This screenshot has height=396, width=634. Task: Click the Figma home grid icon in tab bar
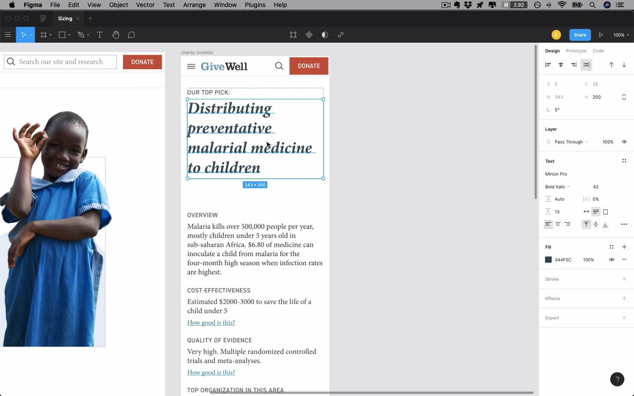click(43, 18)
